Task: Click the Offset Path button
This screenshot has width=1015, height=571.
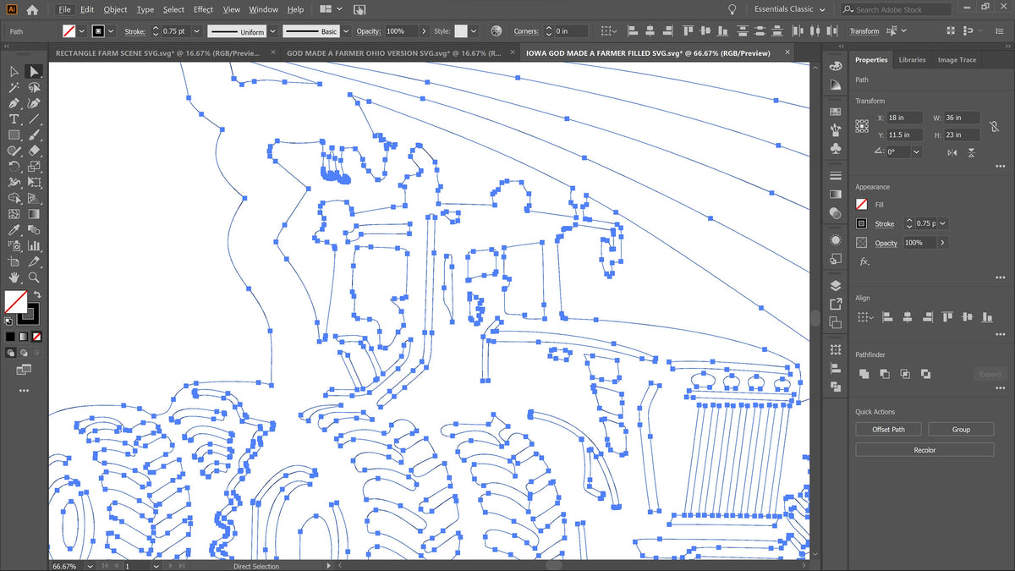Action: point(888,430)
